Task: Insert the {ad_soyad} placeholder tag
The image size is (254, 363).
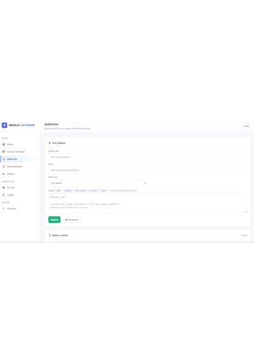Action: (x=81, y=190)
